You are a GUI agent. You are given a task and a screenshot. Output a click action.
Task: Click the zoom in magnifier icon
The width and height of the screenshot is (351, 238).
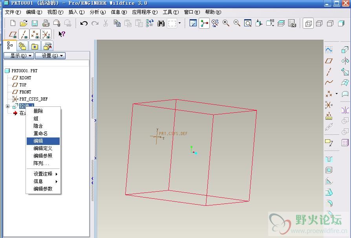(x=226, y=23)
